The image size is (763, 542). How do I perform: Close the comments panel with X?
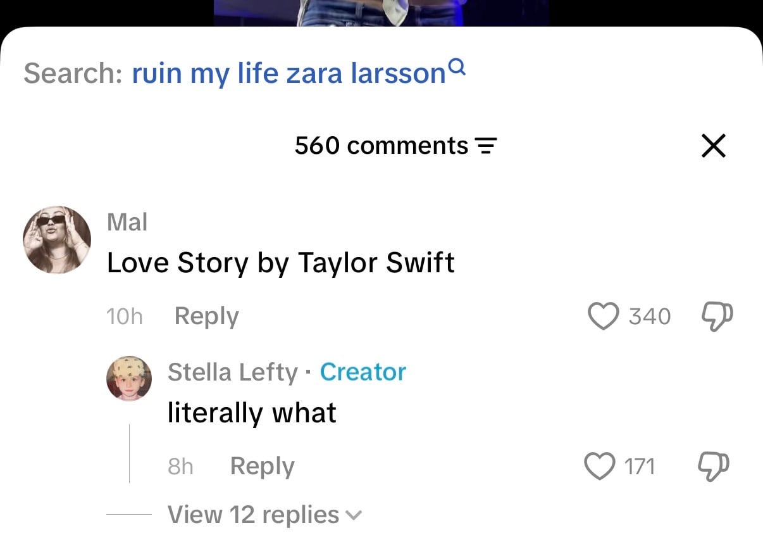coord(714,146)
